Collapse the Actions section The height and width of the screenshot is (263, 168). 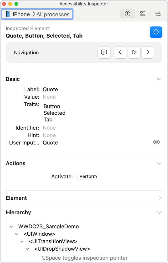tap(159, 163)
